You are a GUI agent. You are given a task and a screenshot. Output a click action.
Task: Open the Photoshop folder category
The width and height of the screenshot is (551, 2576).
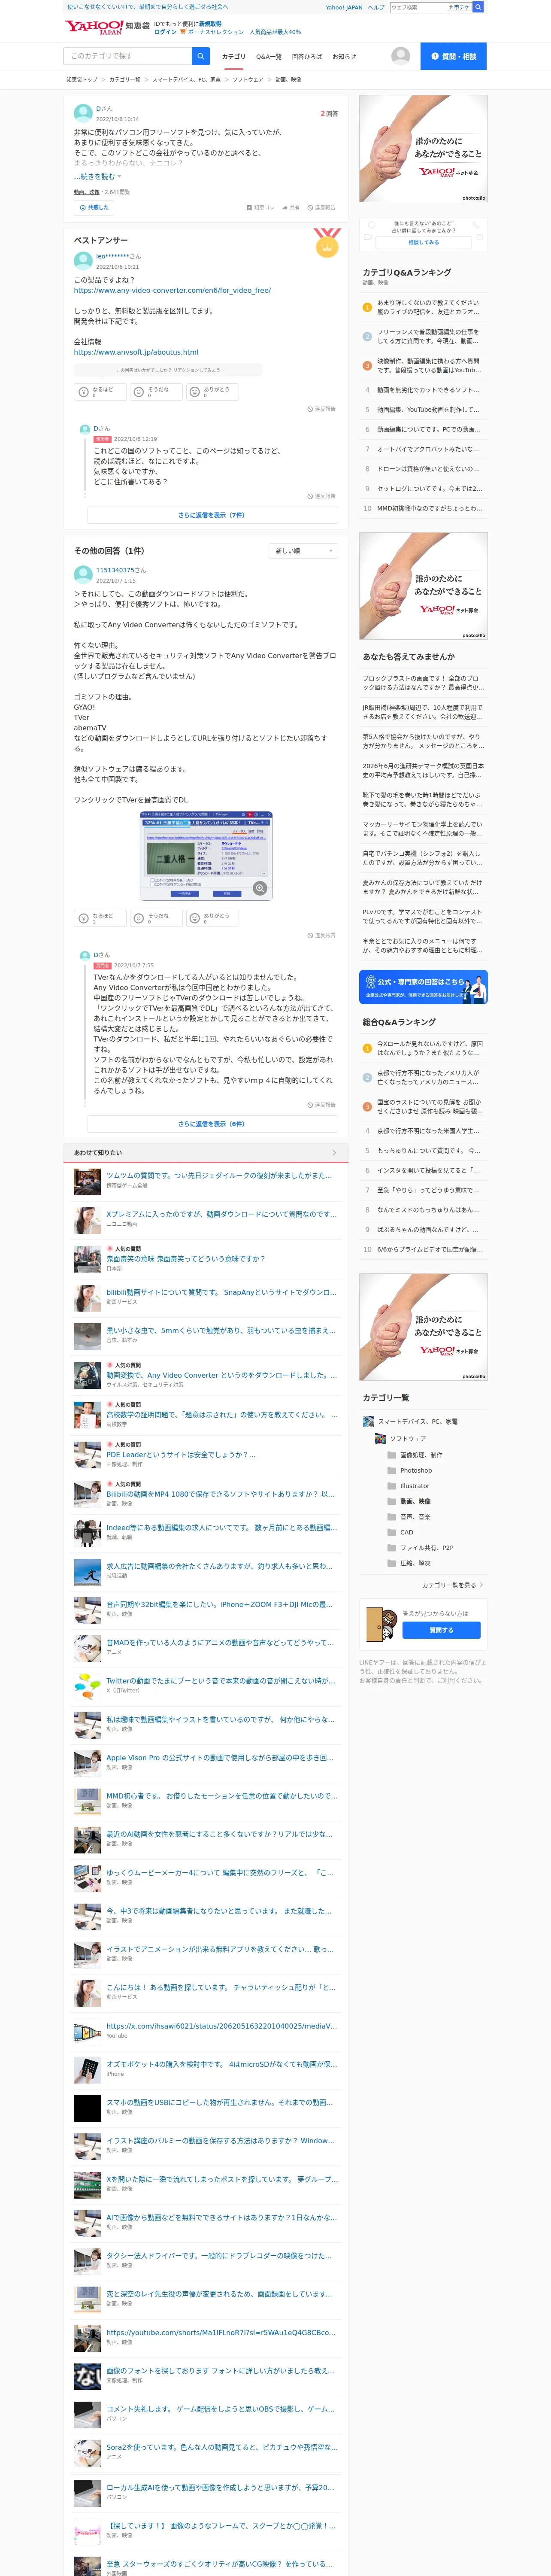click(409, 1470)
